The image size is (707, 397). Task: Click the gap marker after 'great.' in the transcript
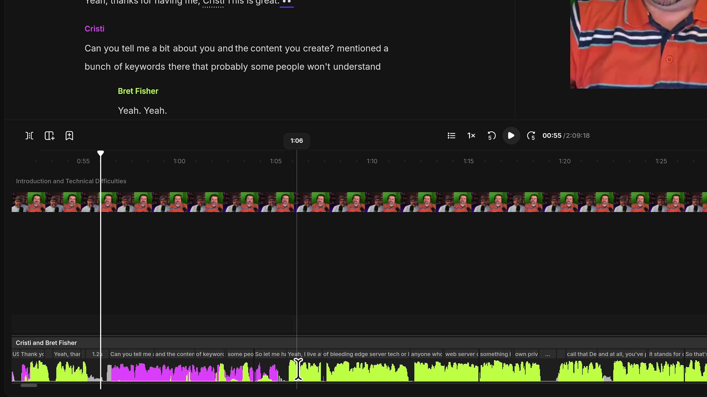(287, 2)
